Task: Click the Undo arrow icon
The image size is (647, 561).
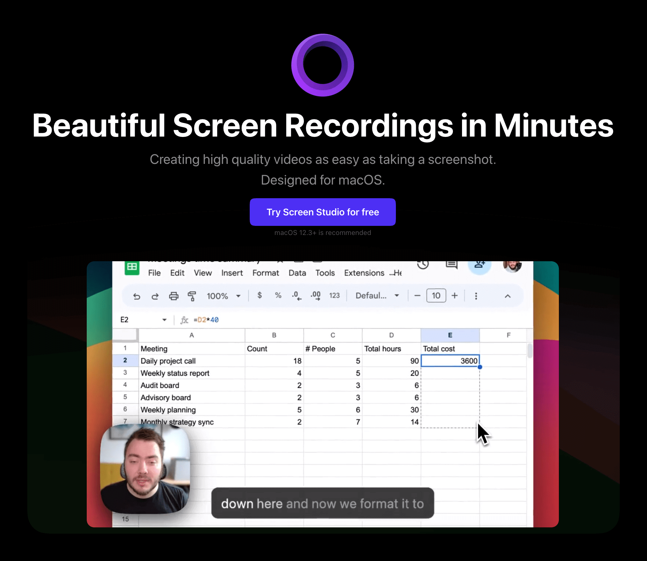Action: point(136,296)
